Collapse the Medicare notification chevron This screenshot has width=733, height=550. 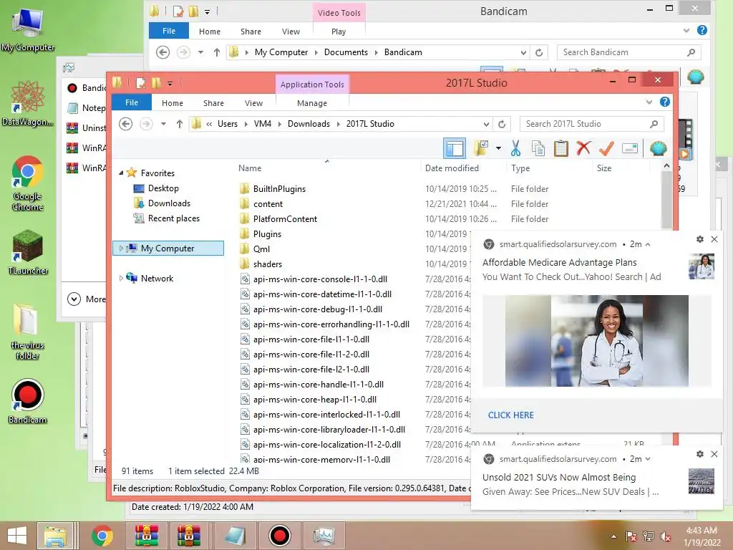point(648,245)
